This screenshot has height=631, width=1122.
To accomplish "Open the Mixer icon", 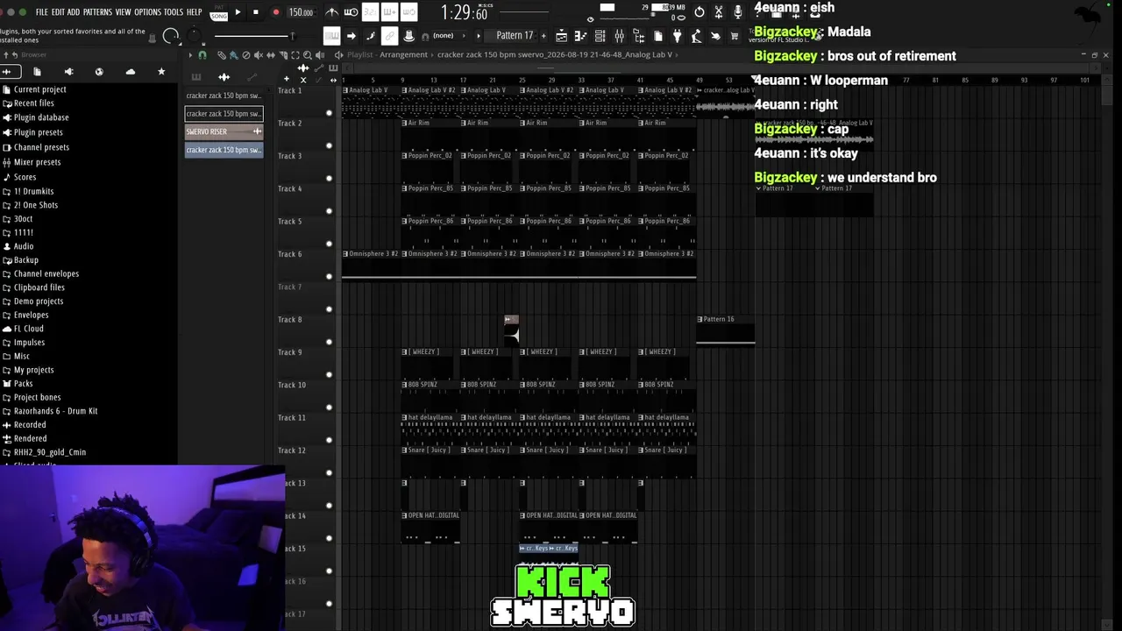I will [620, 36].
